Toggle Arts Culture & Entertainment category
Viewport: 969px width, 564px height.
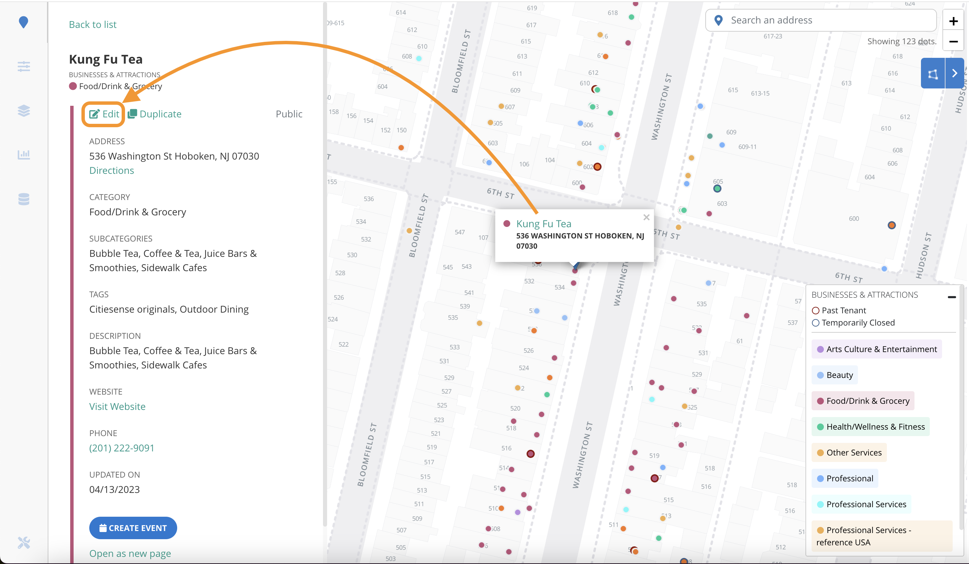tap(876, 349)
